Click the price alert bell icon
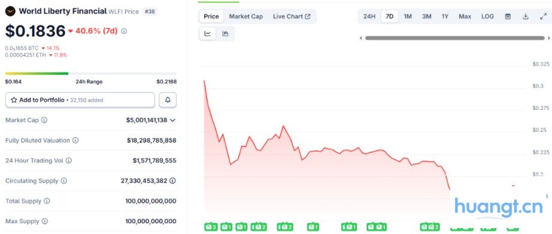 point(168,100)
